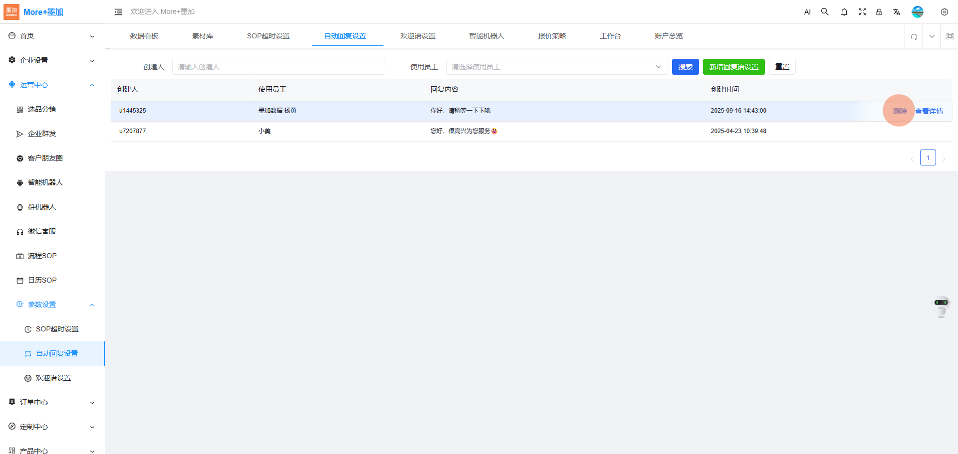Click the user avatar picture

point(917,12)
